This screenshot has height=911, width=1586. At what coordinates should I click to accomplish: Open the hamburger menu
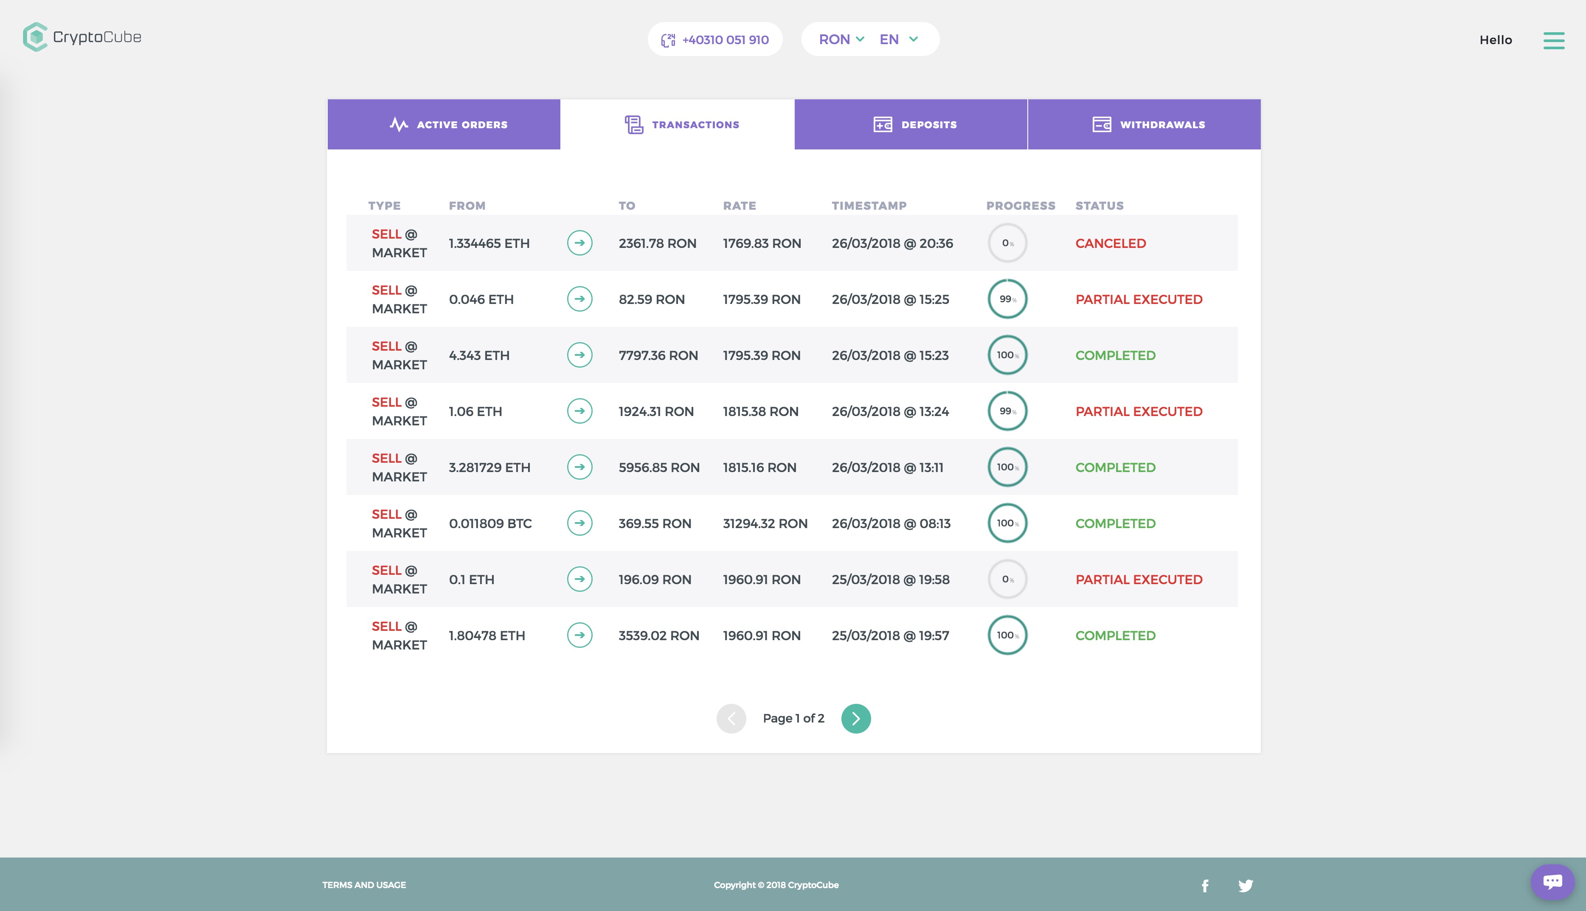(x=1553, y=40)
